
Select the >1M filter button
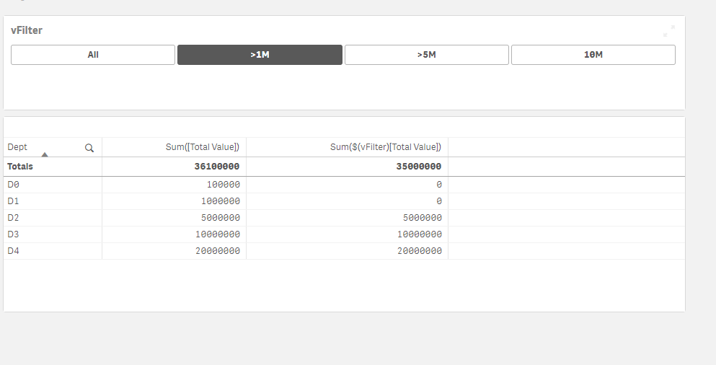[260, 55]
